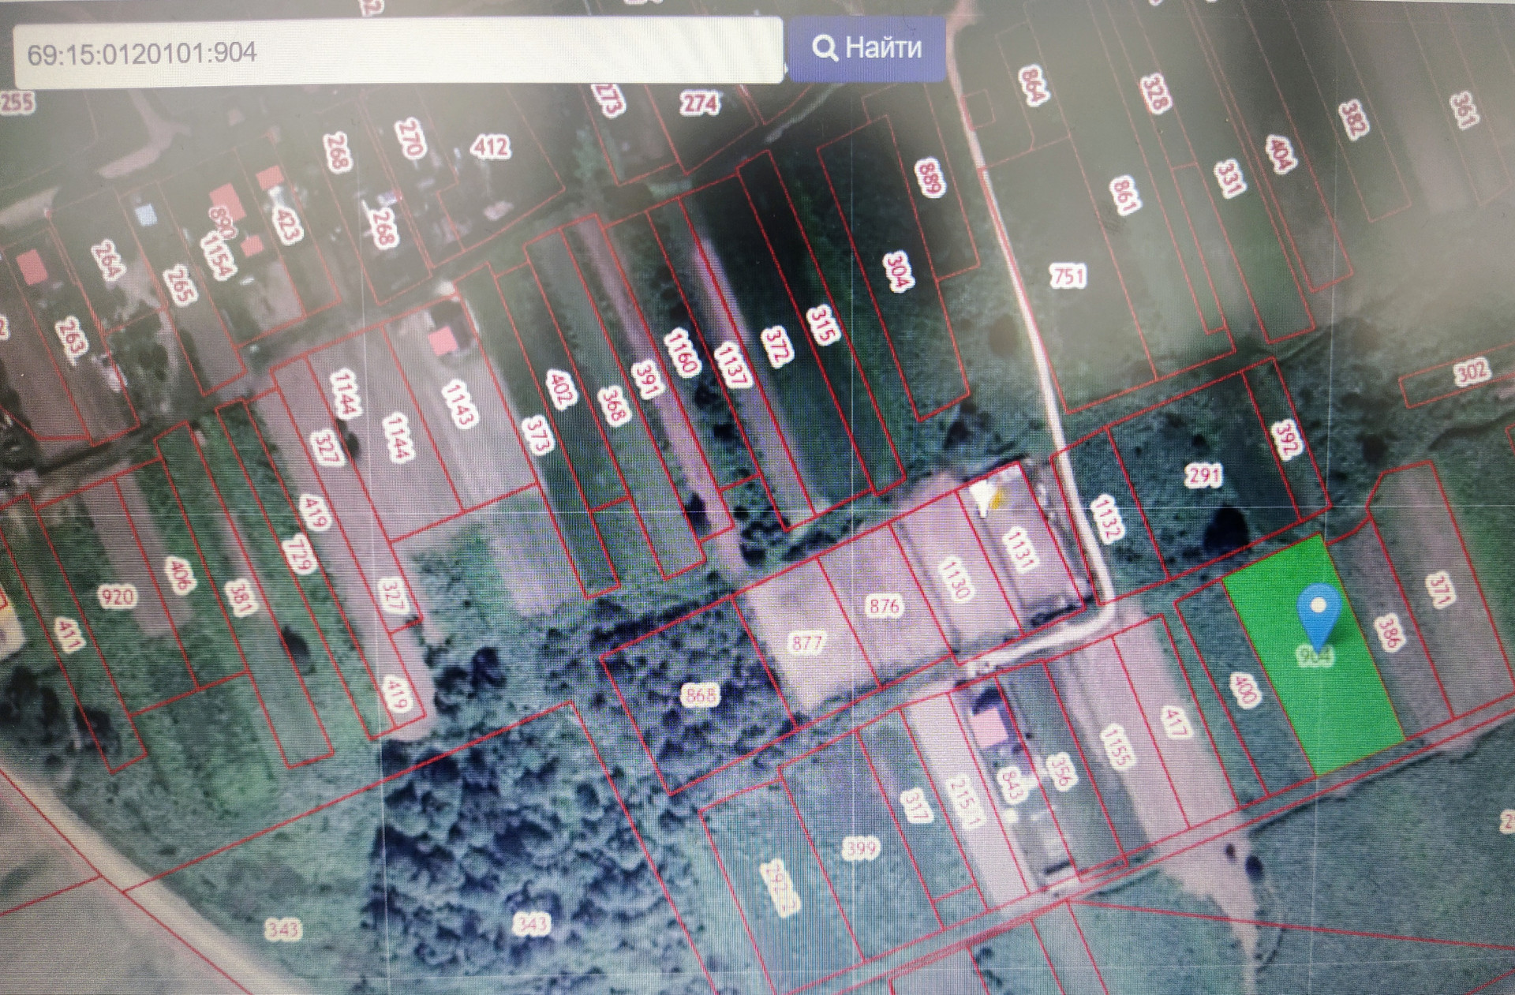This screenshot has height=995, width=1515.
Task: Select parcel labeled 371
Action: 1440,589
